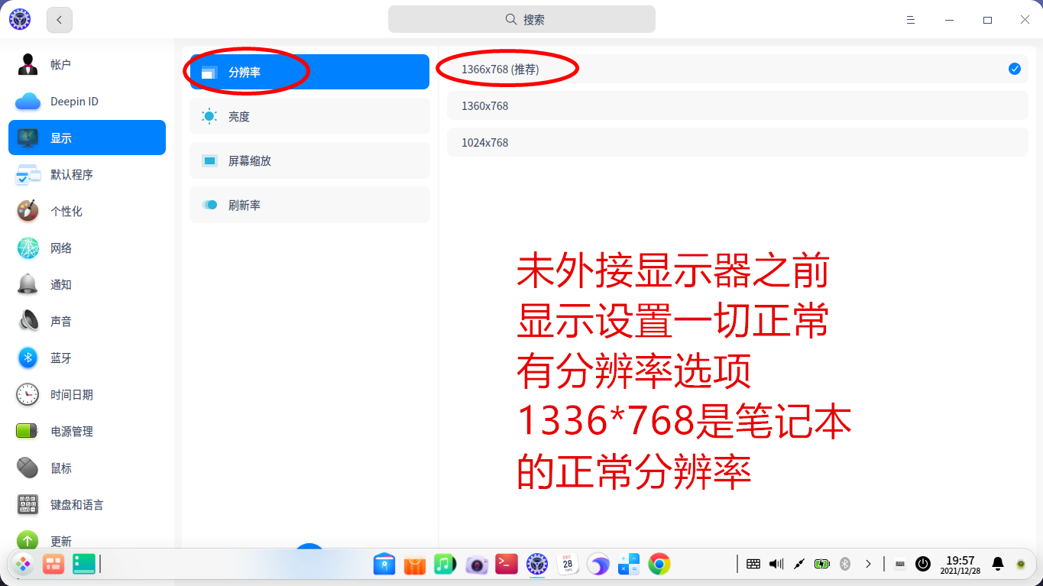Open the volume control in the tray
The width and height of the screenshot is (1043, 586).
(x=776, y=565)
